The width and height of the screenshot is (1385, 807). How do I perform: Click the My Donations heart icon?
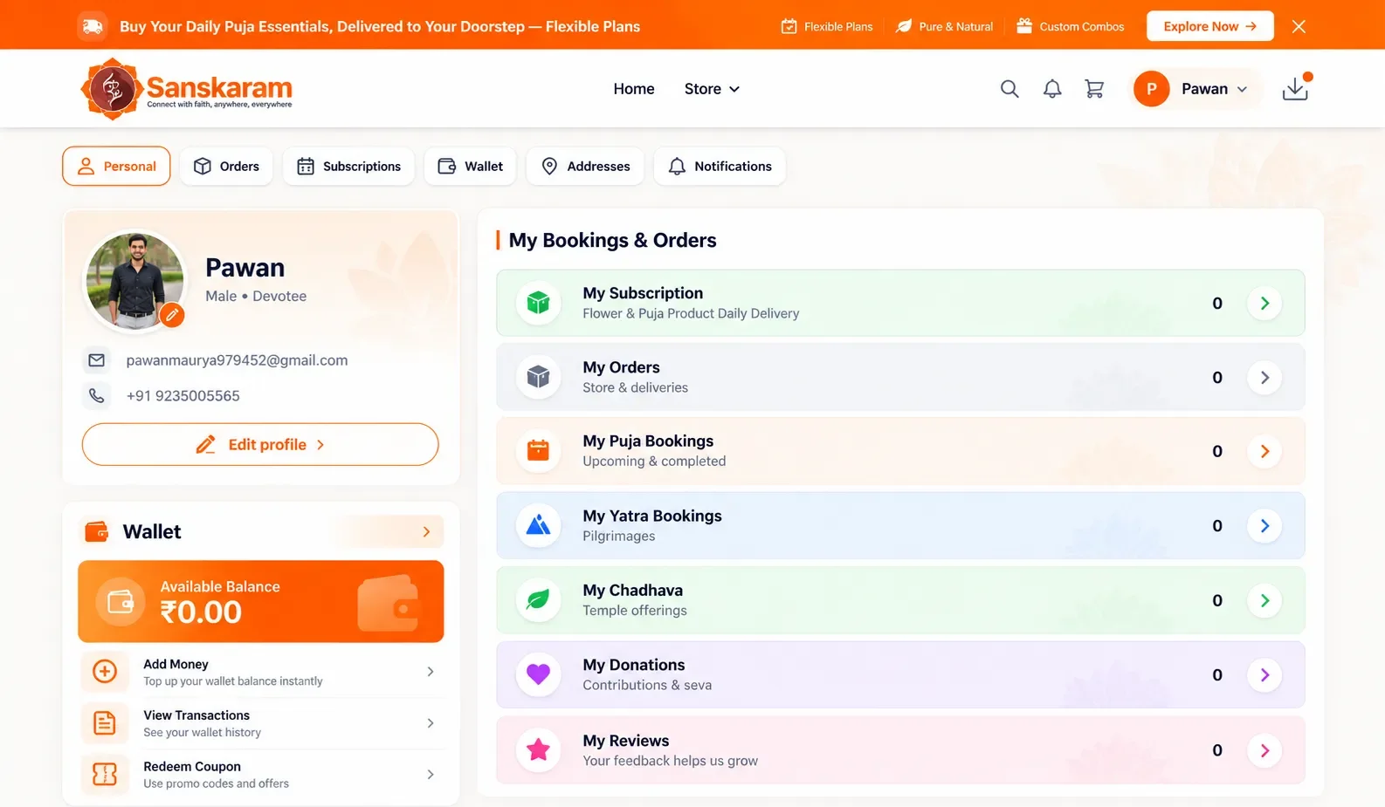pos(538,674)
